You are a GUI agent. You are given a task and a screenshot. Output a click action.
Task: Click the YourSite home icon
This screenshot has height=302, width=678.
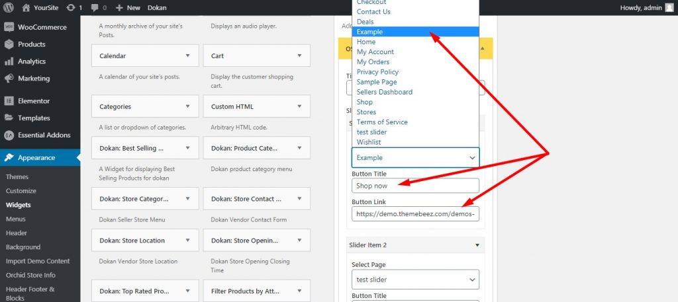(26, 8)
